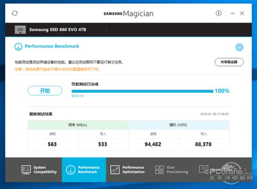This screenshot has width=257, height=189.
Task: Click the elapsed time 00:02:18
Action: (x=77, y=96)
